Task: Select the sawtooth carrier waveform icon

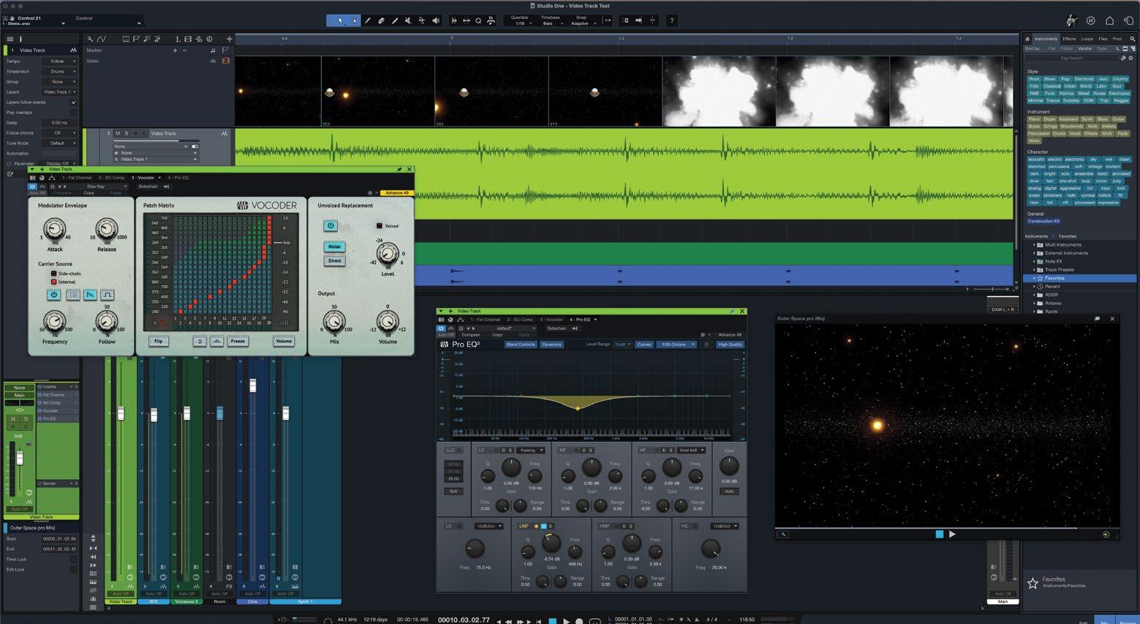Action: click(x=90, y=295)
